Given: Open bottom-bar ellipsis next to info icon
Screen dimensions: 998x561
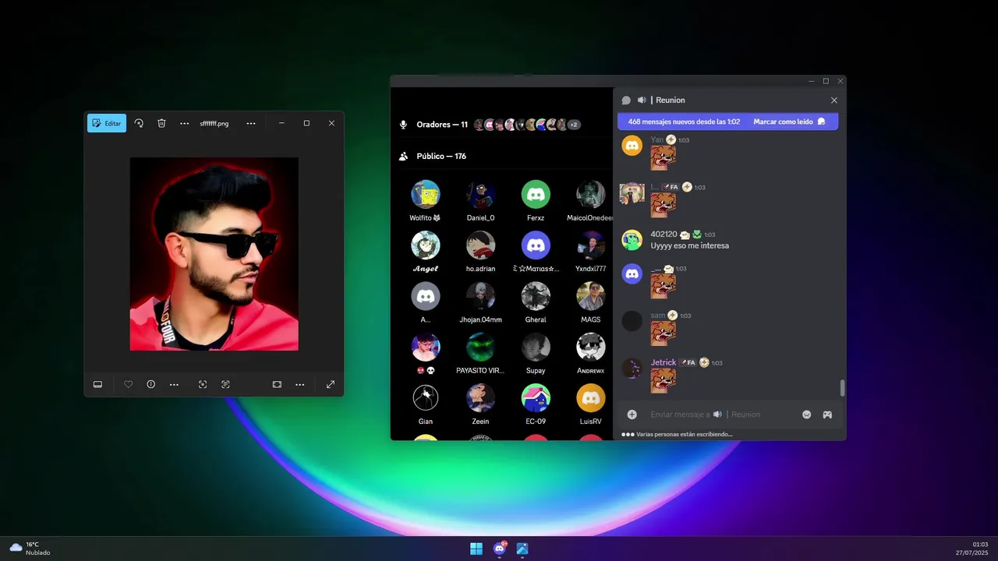Looking at the screenshot, I should (174, 384).
